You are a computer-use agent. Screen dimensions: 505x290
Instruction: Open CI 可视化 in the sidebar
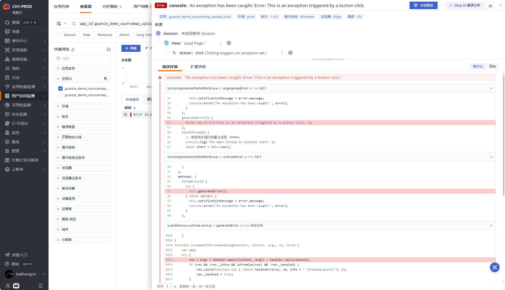tap(24, 123)
